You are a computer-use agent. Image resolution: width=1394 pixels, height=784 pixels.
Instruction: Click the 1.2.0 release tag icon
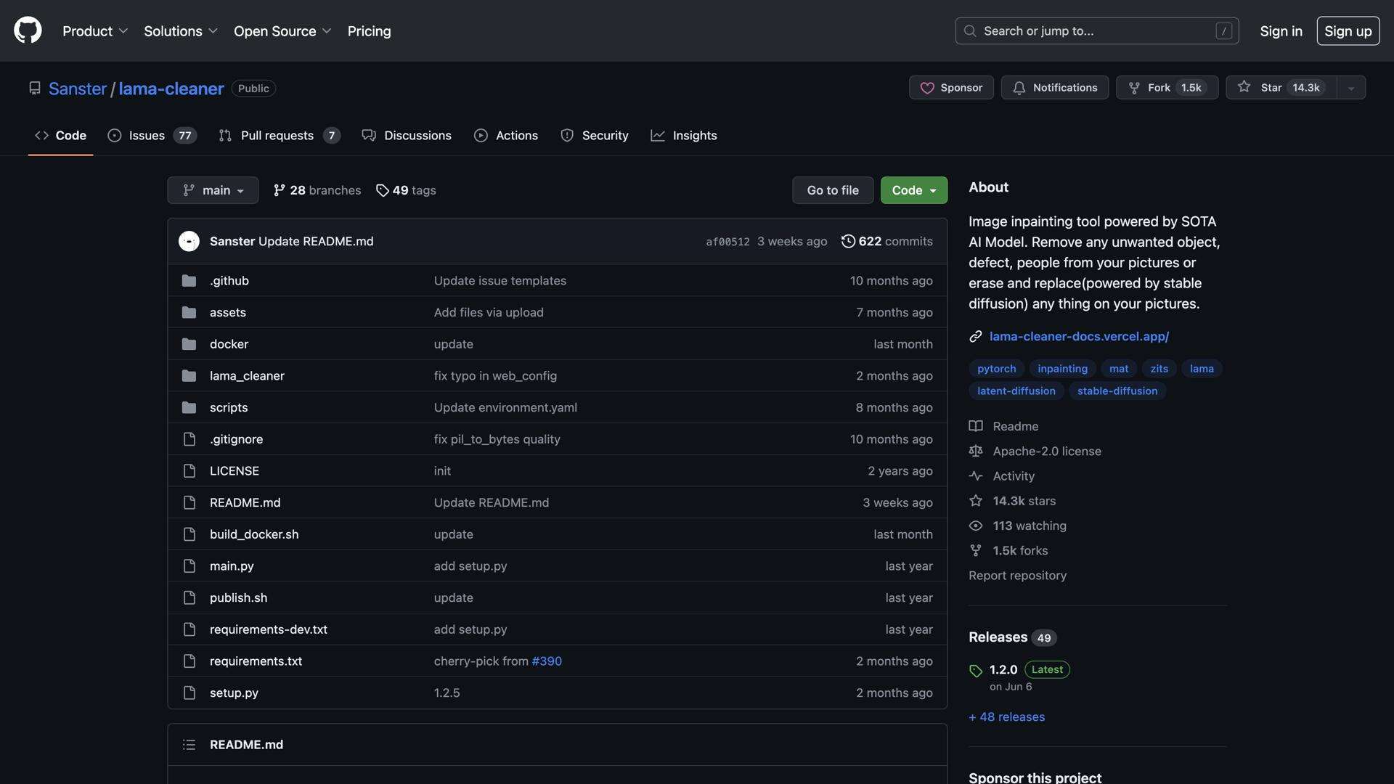tap(976, 671)
